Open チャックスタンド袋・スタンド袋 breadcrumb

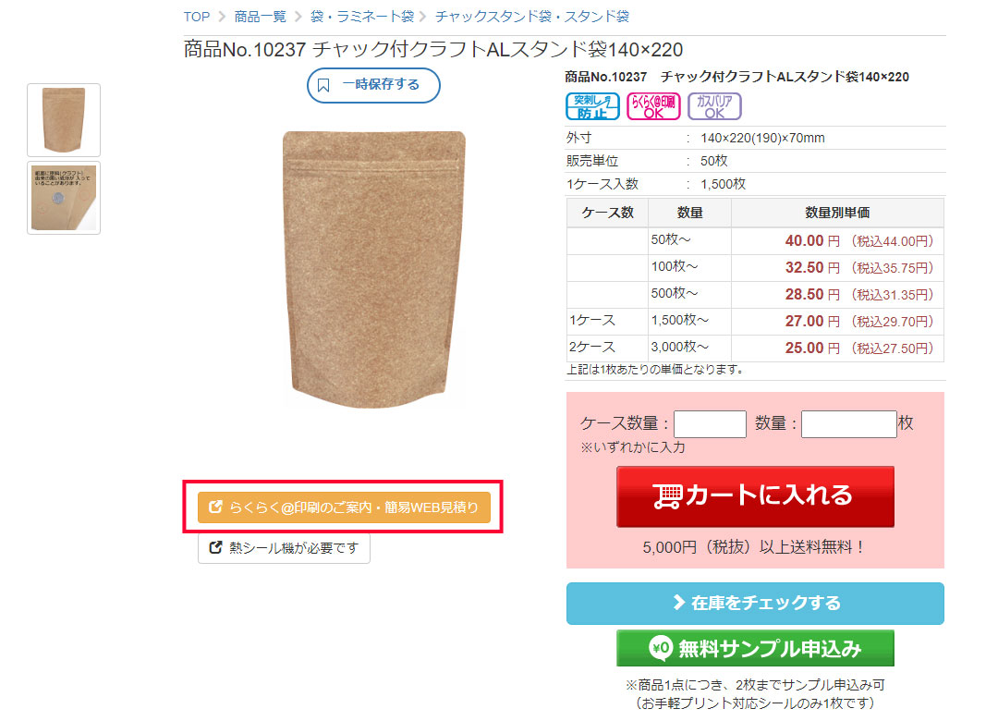pos(532,17)
